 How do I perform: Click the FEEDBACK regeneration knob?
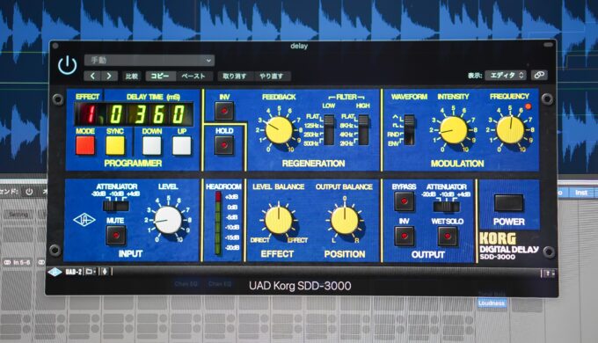point(279,130)
